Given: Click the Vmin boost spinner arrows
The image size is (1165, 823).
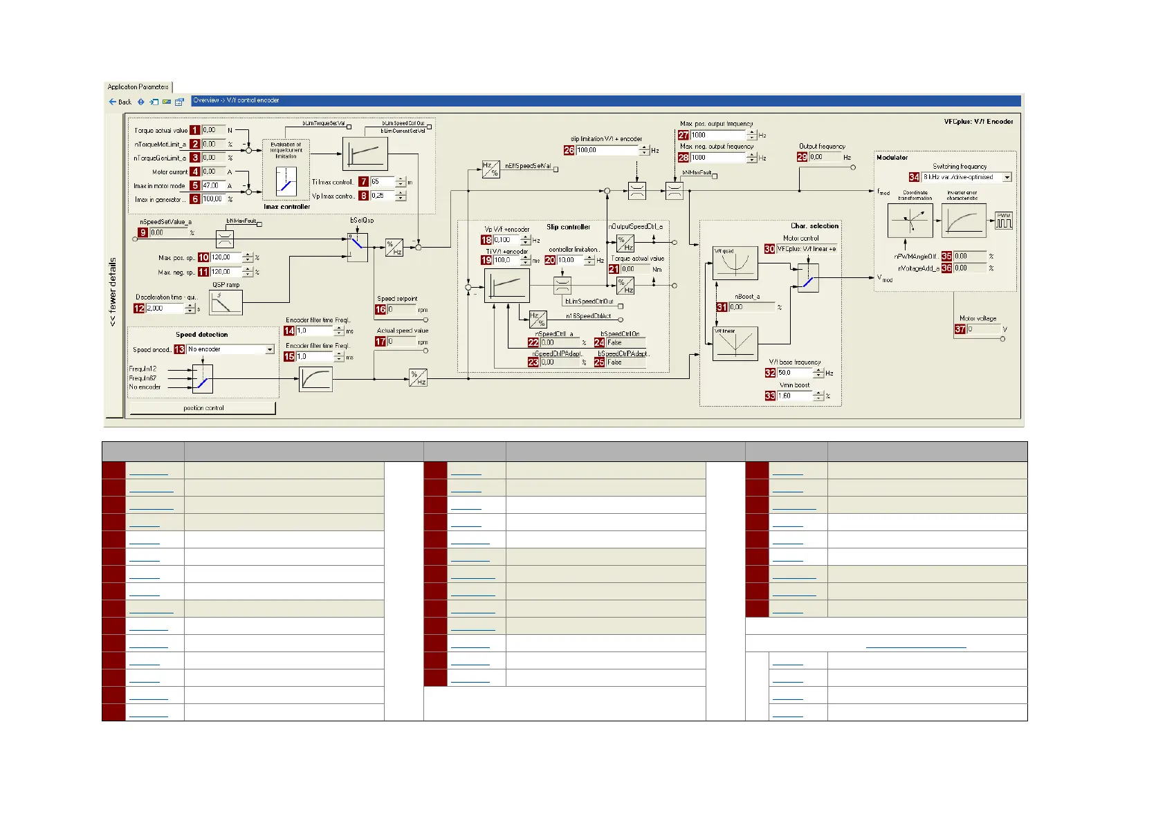Looking at the screenshot, I should (x=819, y=396).
